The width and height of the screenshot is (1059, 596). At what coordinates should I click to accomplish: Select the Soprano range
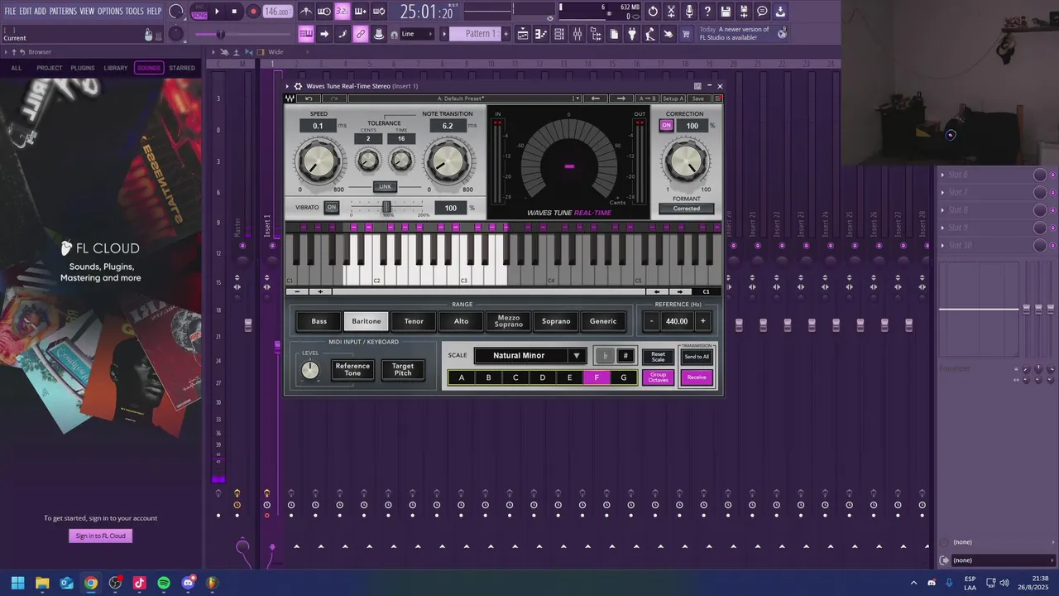coord(556,321)
